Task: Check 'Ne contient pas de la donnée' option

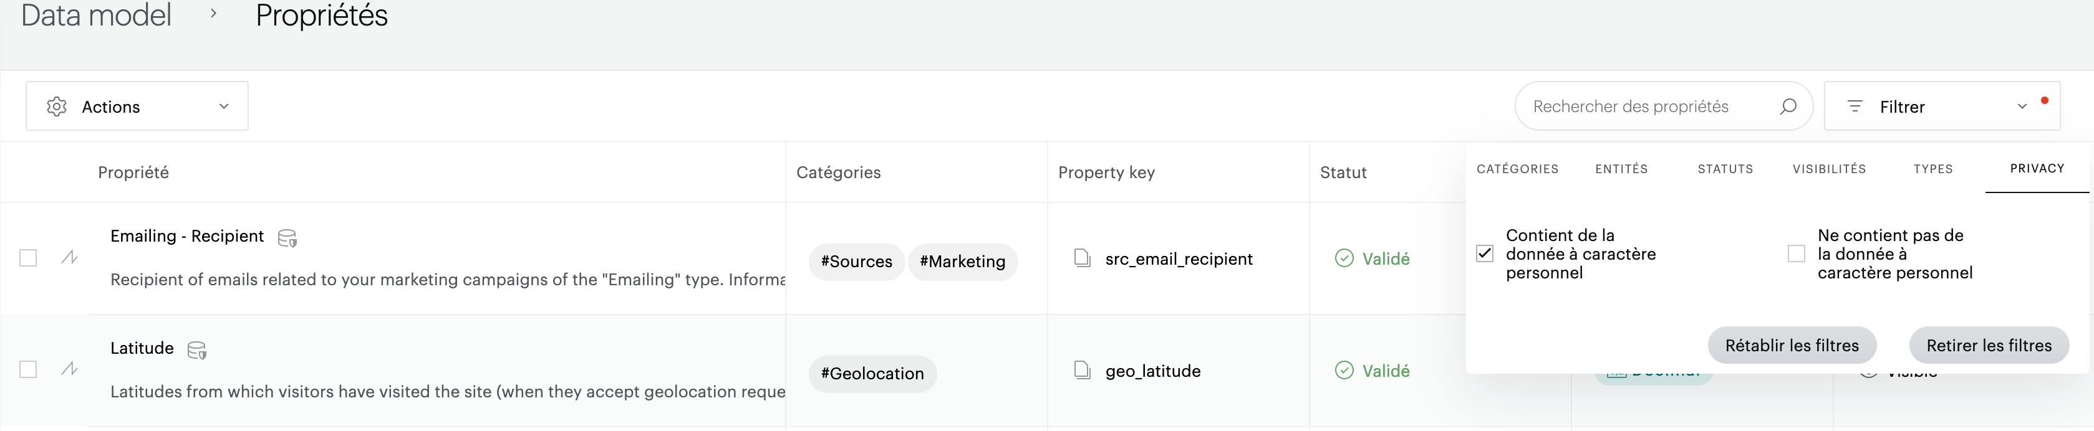Action: (x=1797, y=254)
